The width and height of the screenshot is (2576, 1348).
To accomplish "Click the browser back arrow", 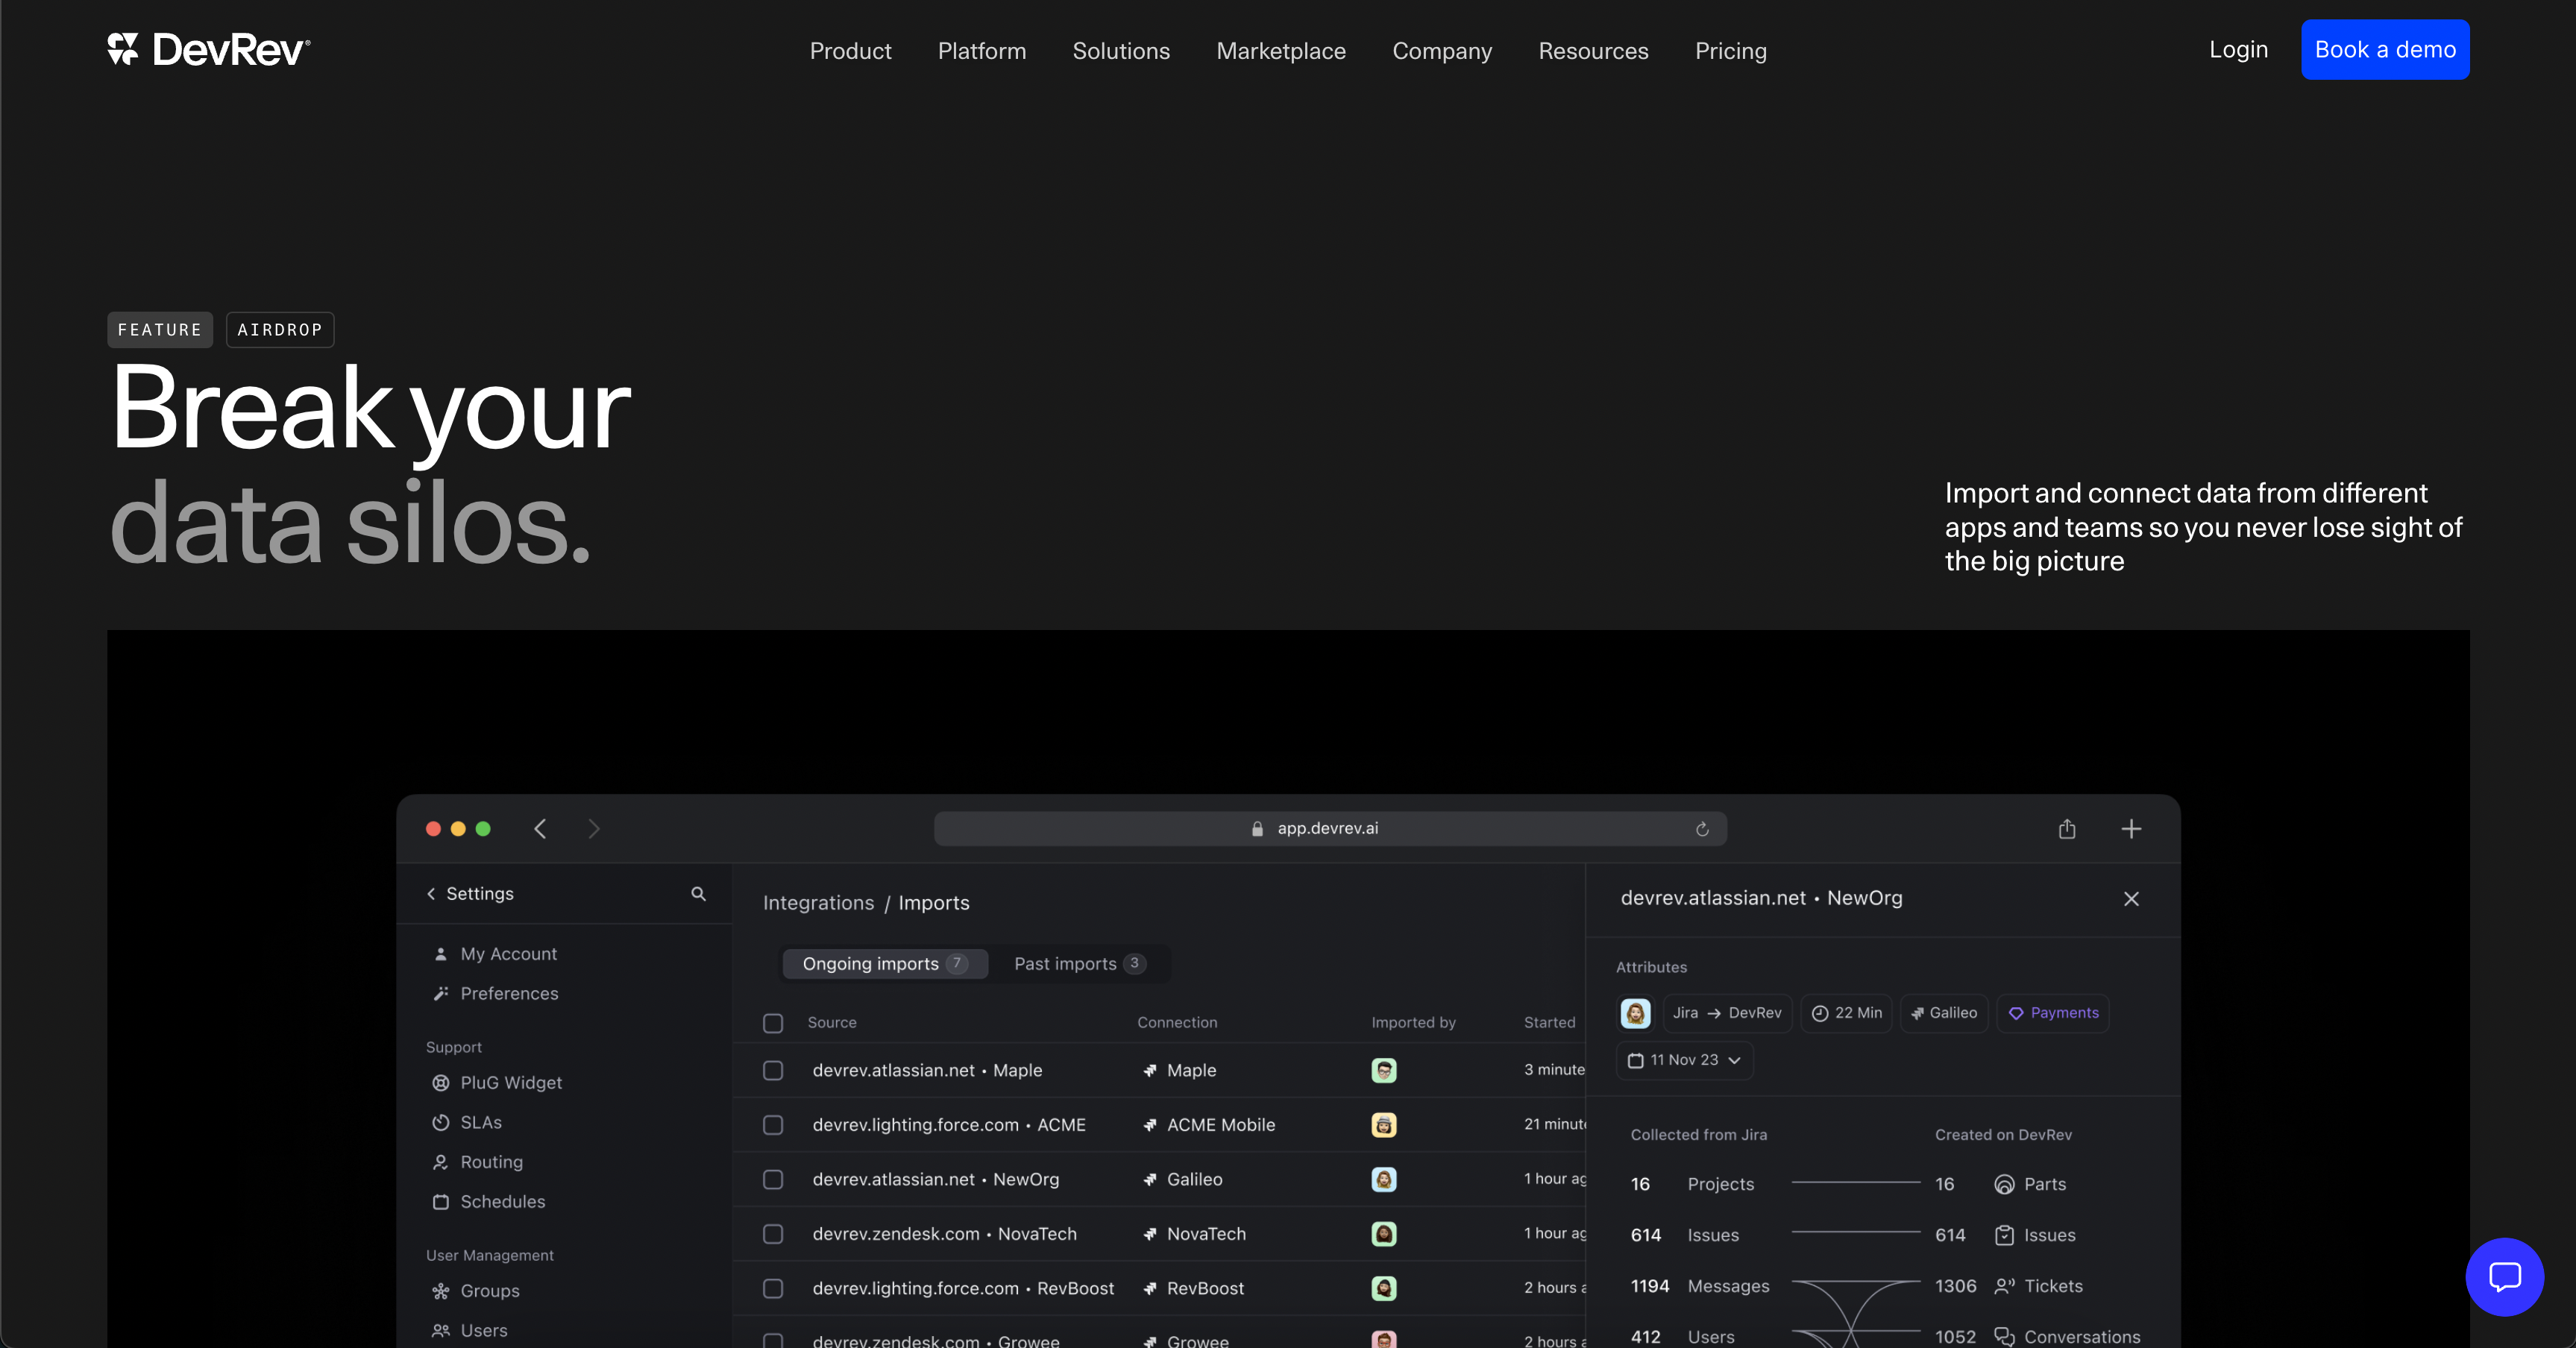I will pos(540,828).
